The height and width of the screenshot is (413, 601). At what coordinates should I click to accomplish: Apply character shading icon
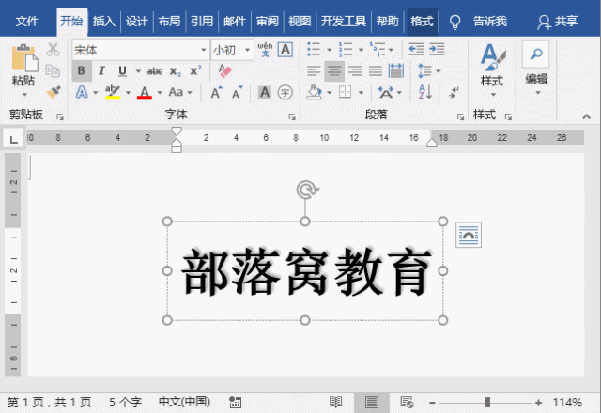click(x=265, y=92)
